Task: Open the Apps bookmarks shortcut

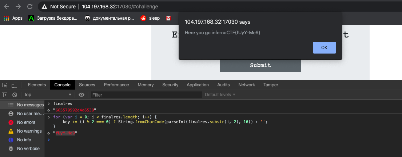Action: point(13,18)
